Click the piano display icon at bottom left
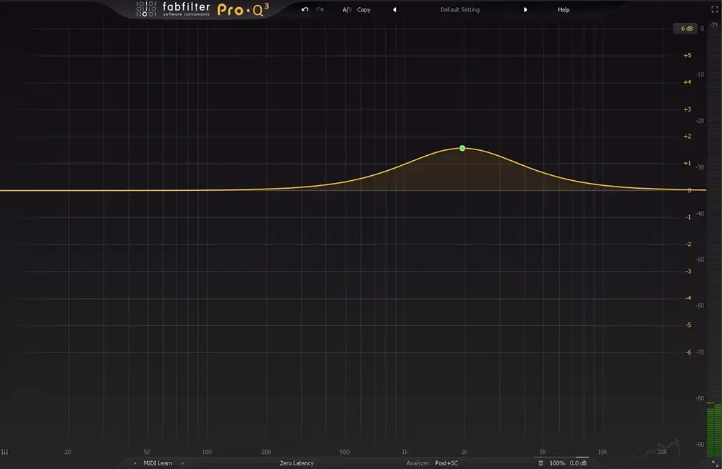The width and height of the screenshot is (722, 469). pyautogui.click(x=4, y=452)
